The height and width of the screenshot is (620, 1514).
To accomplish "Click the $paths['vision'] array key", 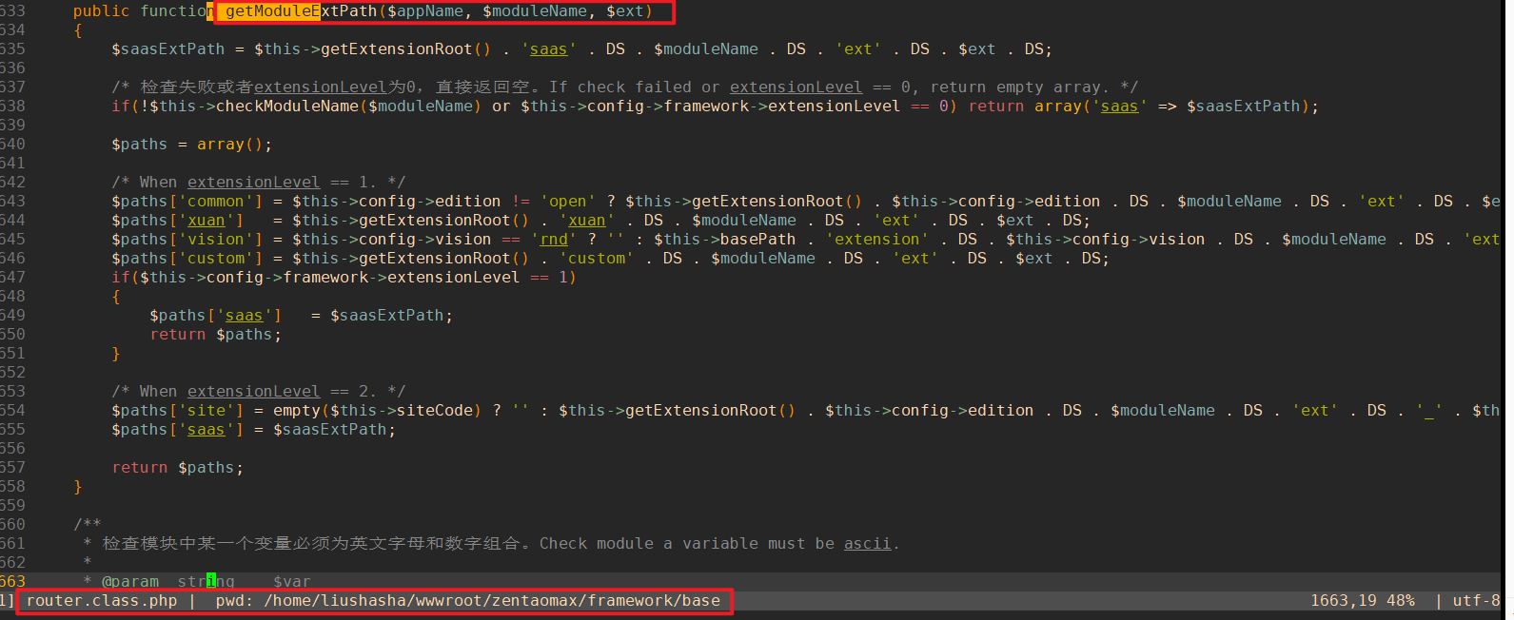I will 187,240.
